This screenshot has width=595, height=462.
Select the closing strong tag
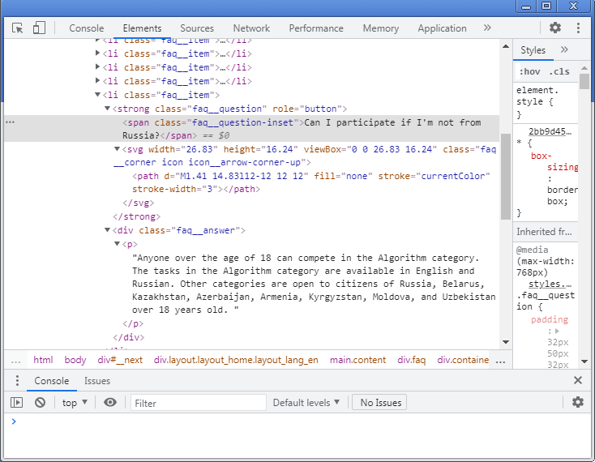pos(137,216)
